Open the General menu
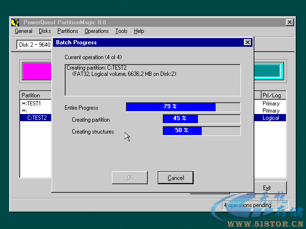This screenshot has height=229, width=306. coord(23,31)
